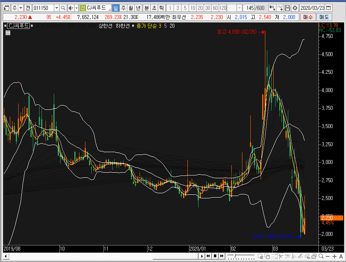The width and height of the screenshot is (346, 262).
Task: Click the bottom magnifier zoom icon
Action: pyautogui.click(x=321, y=256)
